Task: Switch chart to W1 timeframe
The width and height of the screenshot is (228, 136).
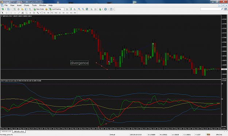Action: (x=71, y=13)
